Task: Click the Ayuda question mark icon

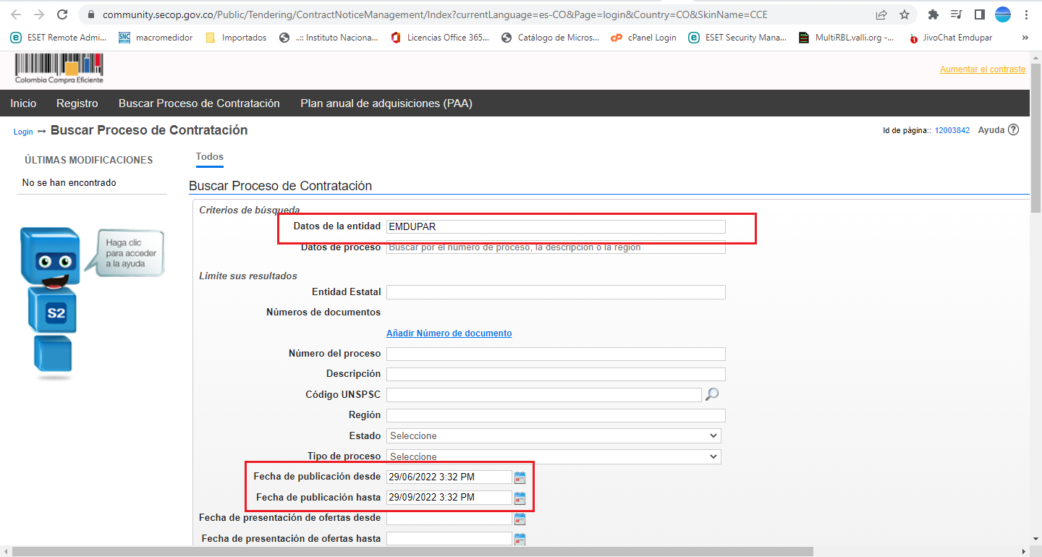Action: coord(1013,130)
